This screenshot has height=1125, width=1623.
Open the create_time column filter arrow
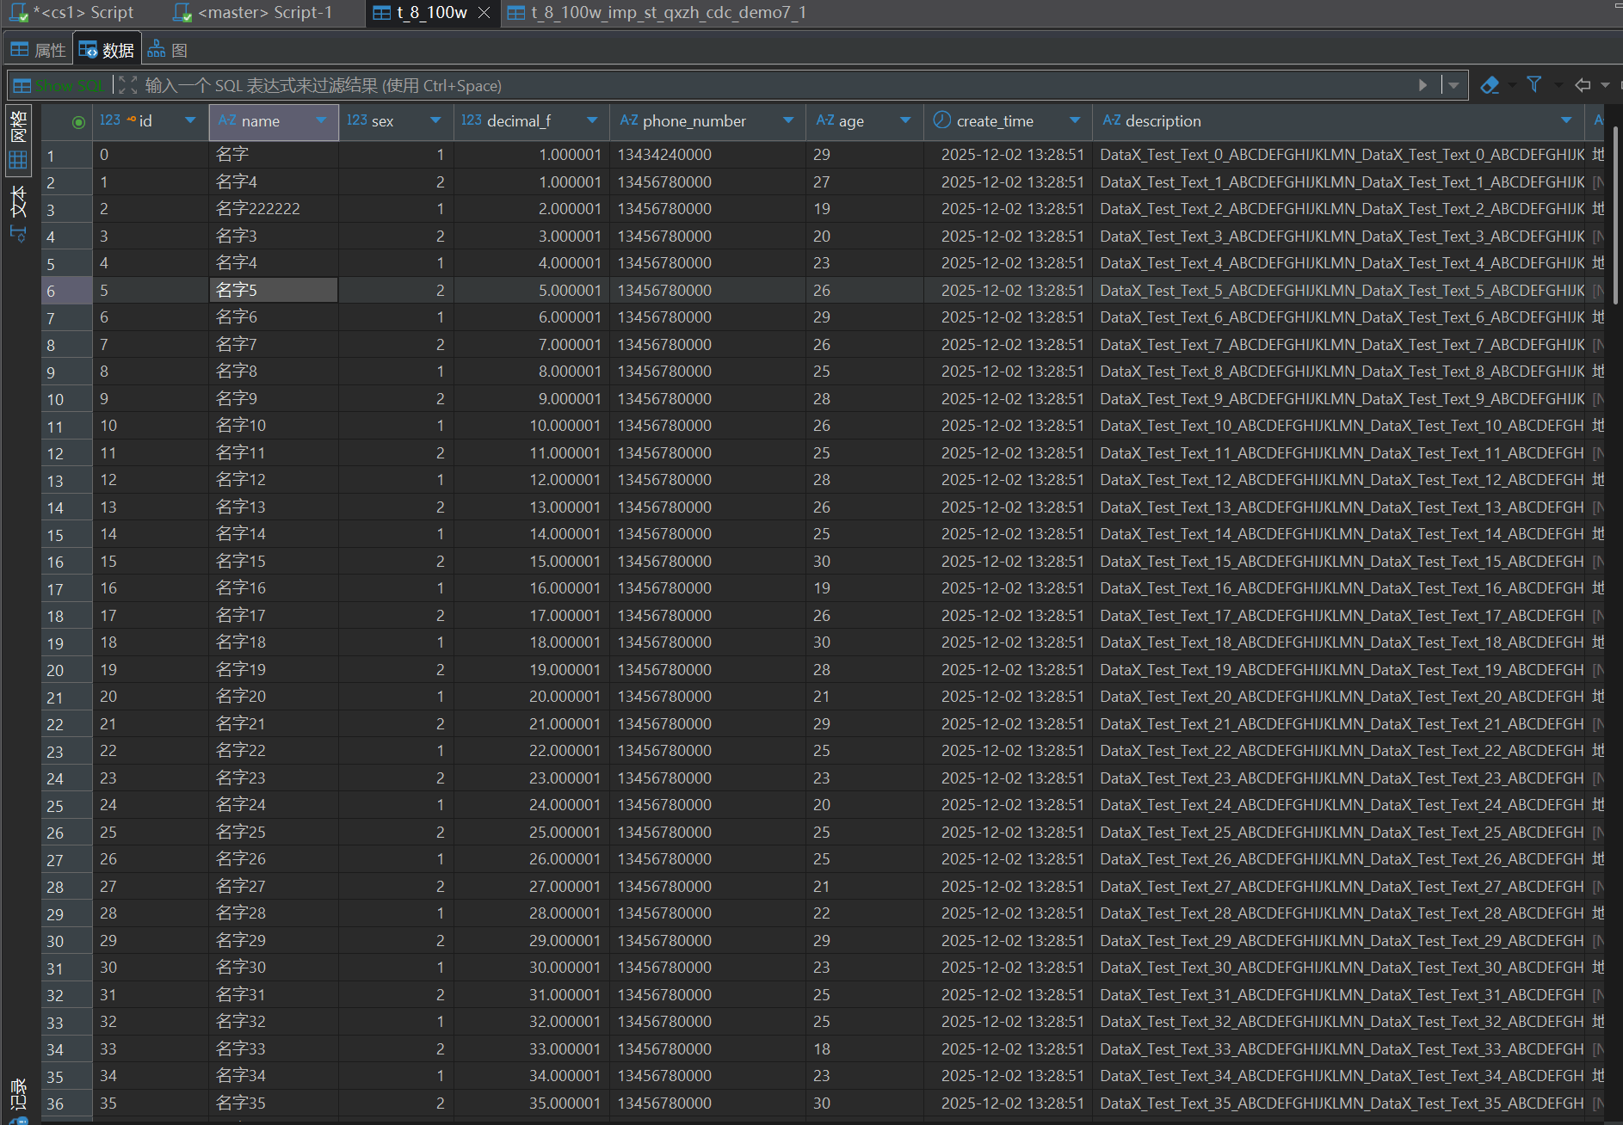click(x=1075, y=120)
